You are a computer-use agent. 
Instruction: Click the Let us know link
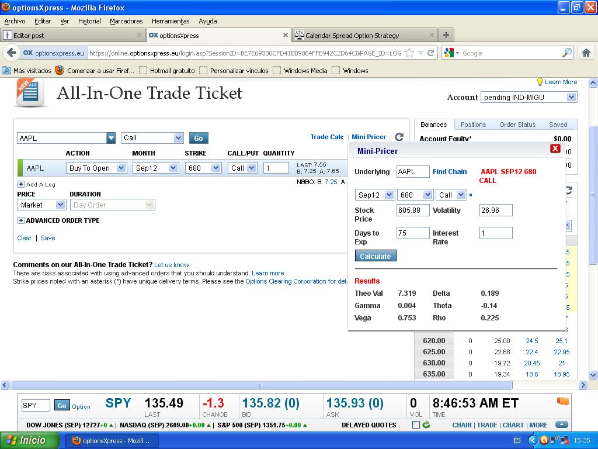click(x=172, y=265)
